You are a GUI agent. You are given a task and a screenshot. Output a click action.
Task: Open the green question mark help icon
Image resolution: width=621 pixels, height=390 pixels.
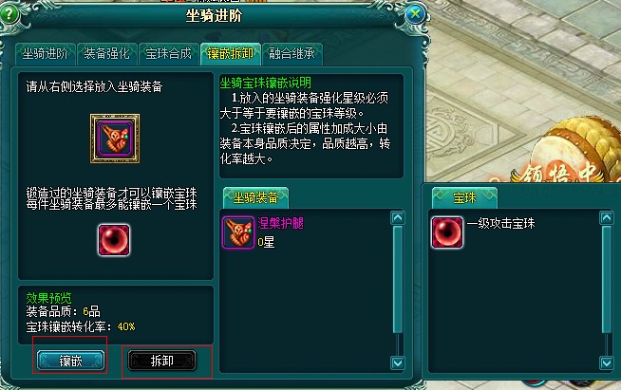9,14
